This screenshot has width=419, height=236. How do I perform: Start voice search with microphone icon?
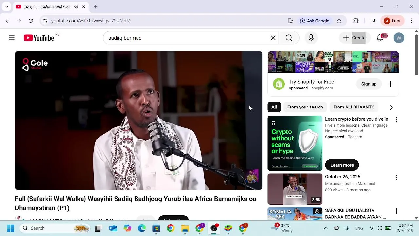(x=311, y=38)
